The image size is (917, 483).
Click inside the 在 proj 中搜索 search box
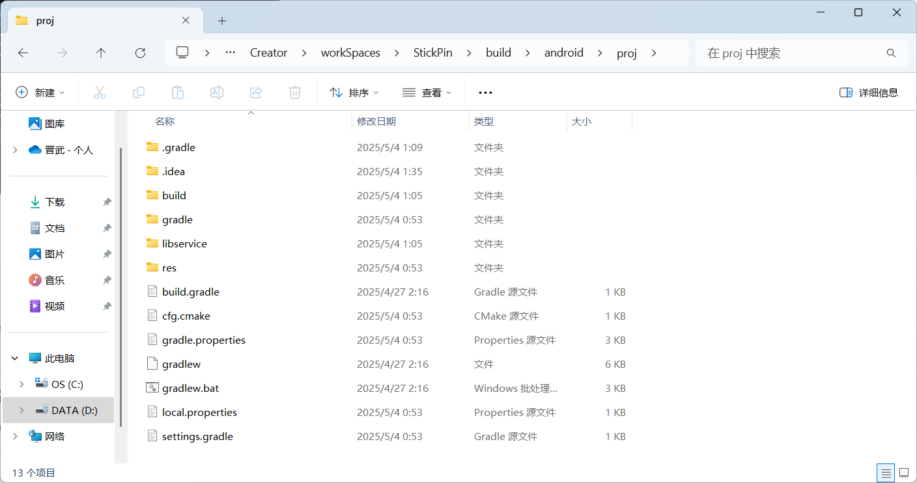pos(801,53)
